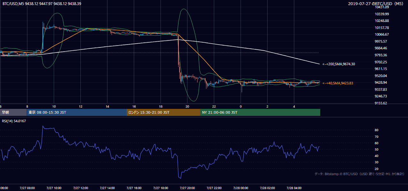Click price axis label 9884.46
Image resolution: width=408 pixels, height=191 pixels.
coord(381,48)
